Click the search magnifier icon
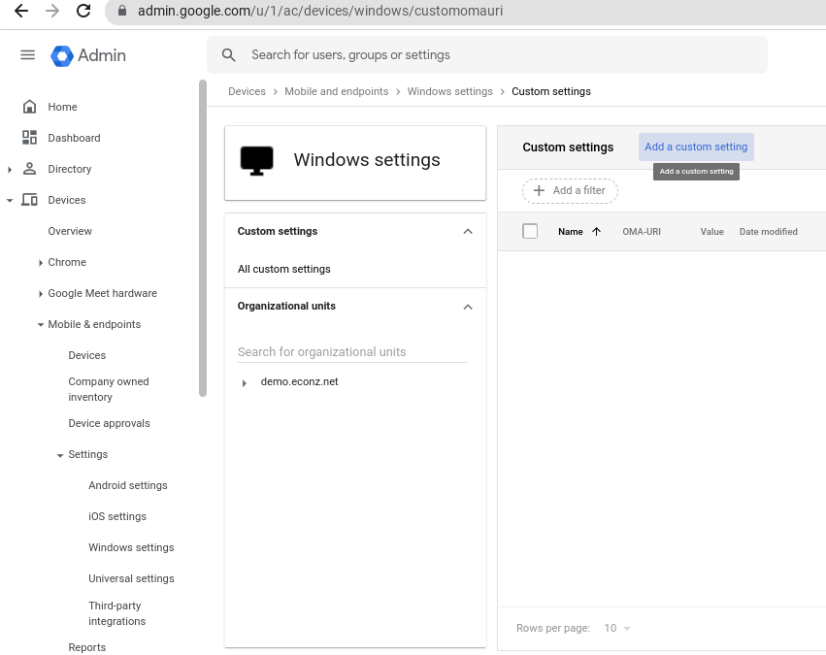 [x=229, y=54]
